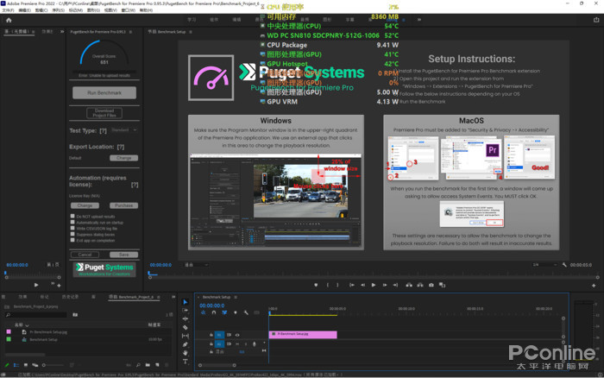604x378 pixels.
Task: Open Benchmark Setup timeline panel menu
Action: (236, 297)
